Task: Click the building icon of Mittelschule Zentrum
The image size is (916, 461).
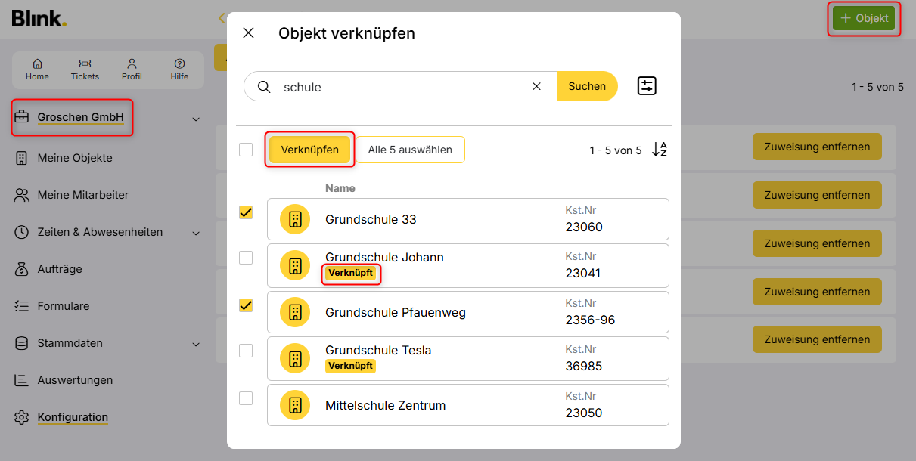Action: [295, 405]
